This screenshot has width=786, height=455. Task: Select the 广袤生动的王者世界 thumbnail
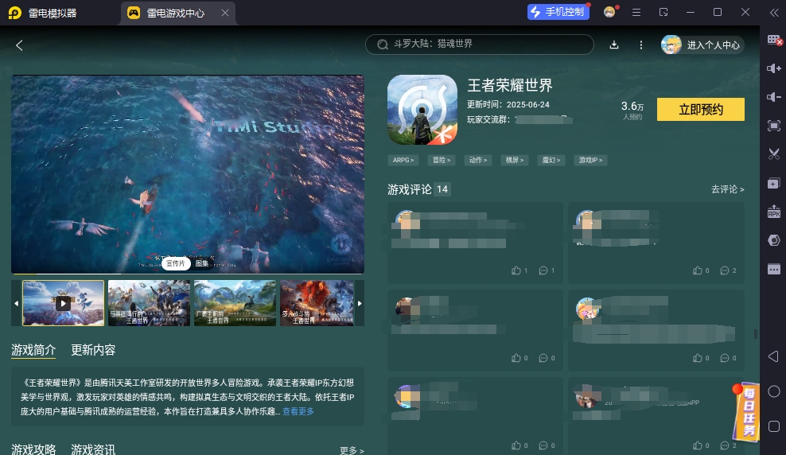click(235, 303)
